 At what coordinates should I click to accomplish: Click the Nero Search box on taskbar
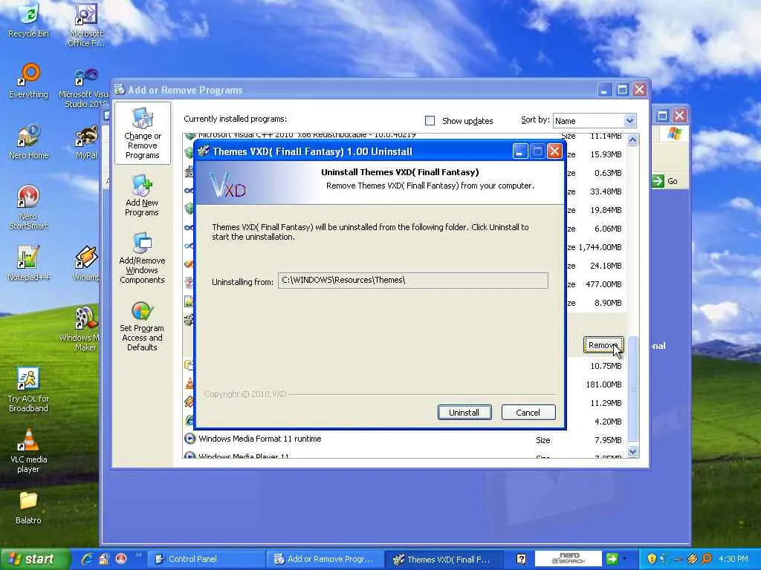[x=568, y=559]
